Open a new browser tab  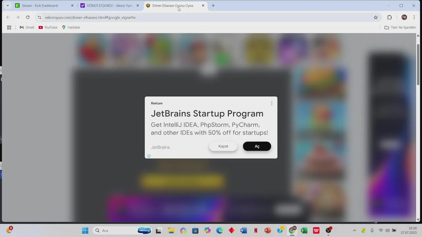[x=213, y=6]
